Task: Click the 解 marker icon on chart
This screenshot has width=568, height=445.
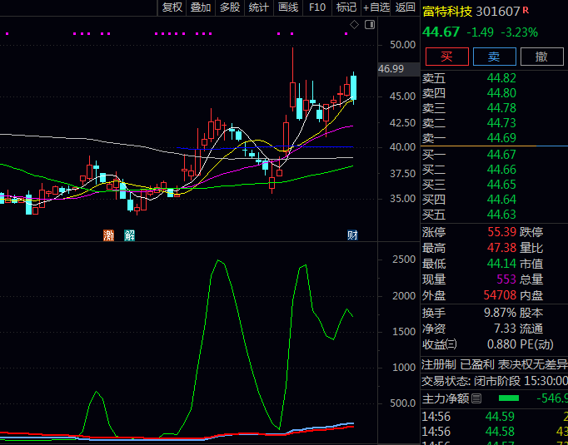Action: click(130, 235)
